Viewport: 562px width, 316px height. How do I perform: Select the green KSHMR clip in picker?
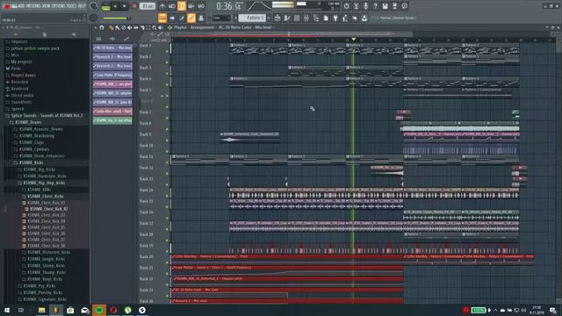[112, 121]
